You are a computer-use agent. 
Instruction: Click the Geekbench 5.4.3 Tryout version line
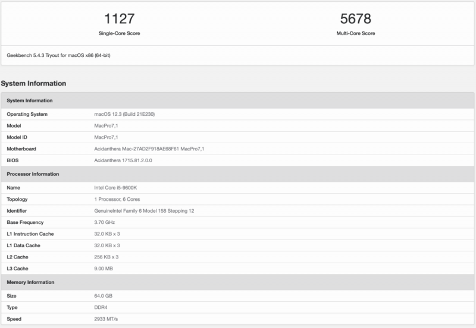[58, 55]
